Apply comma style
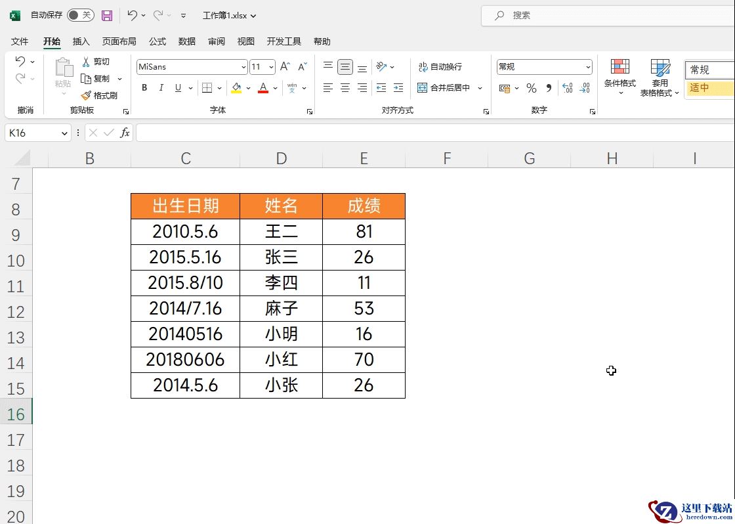 549,88
